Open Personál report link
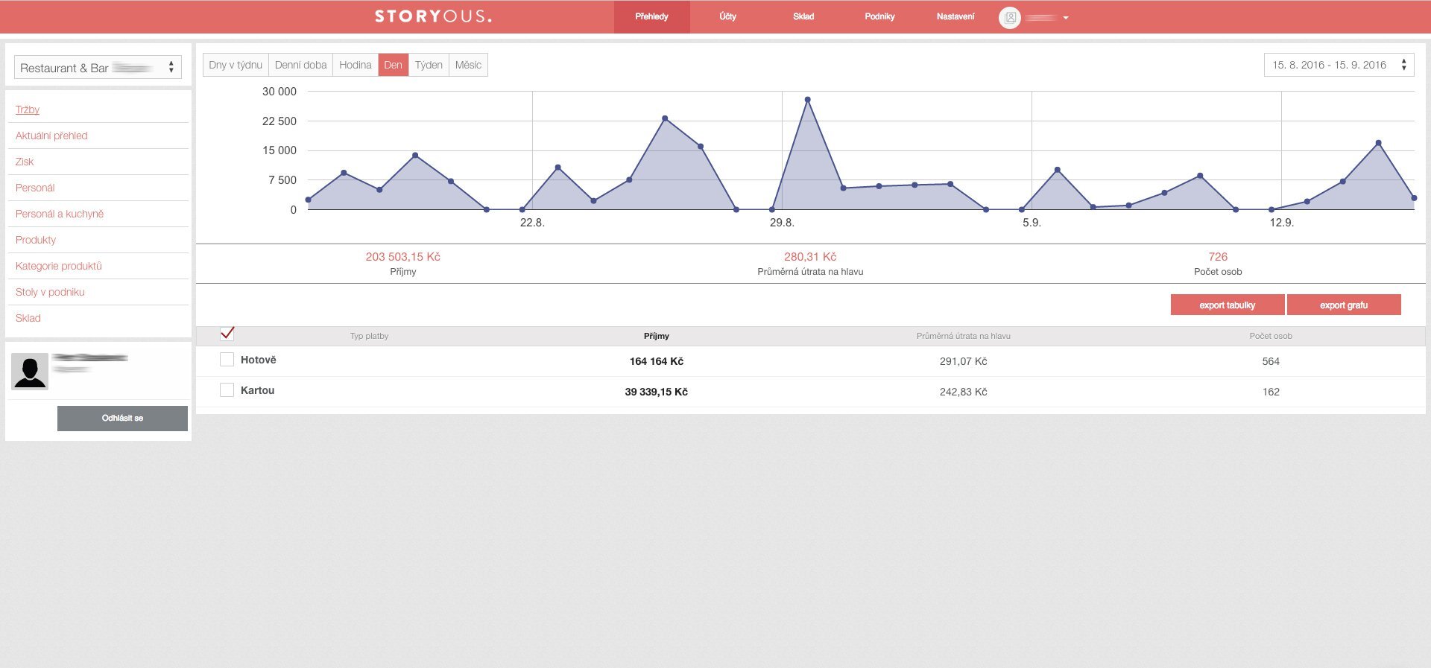Image resolution: width=1431 pixels, height=668 pixels. point(35,188)
